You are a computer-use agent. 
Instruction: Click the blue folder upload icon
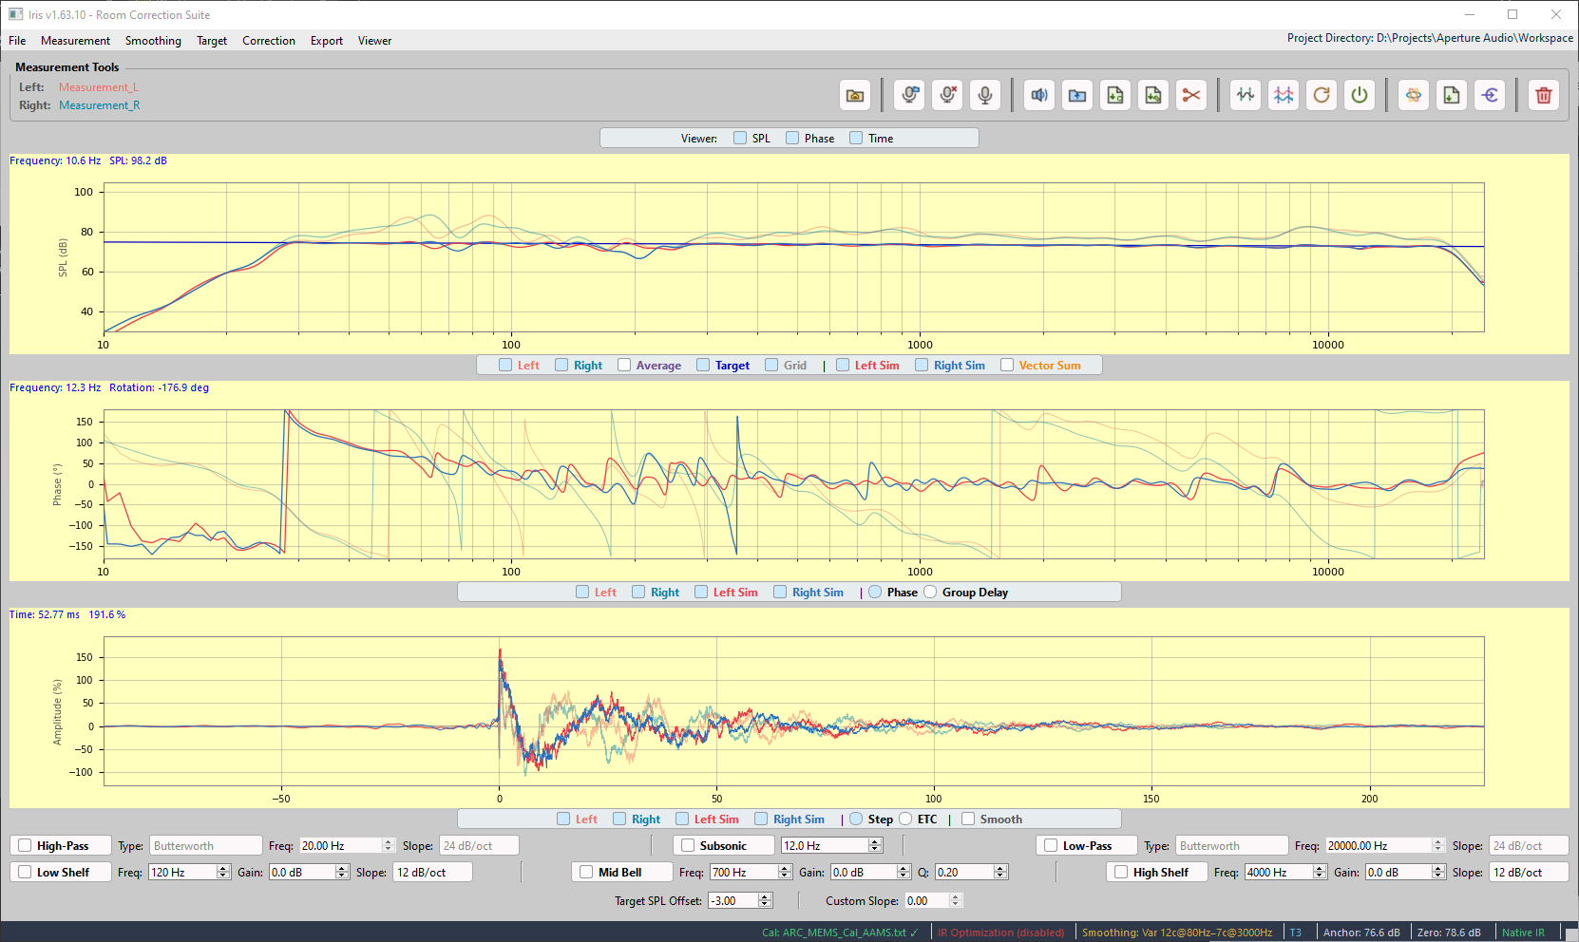1077,95
